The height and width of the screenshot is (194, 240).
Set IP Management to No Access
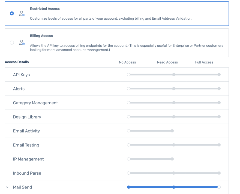tap(128, 159)
